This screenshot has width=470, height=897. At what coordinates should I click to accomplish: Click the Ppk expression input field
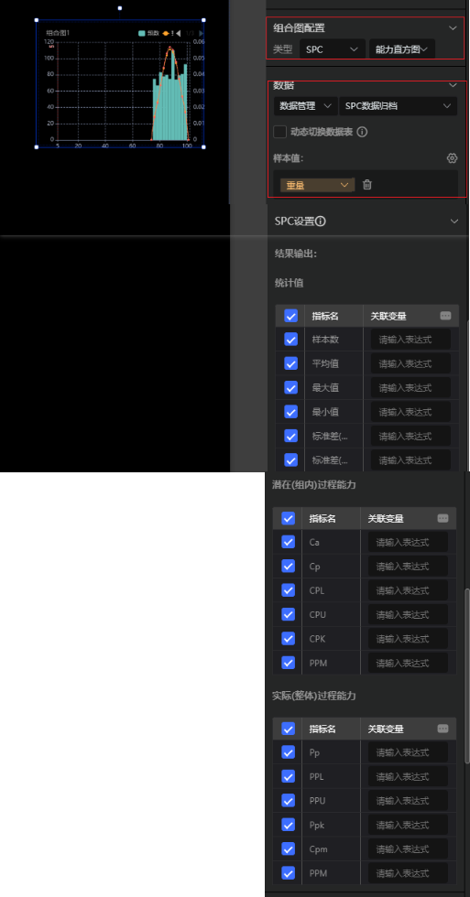coord(408,825)
